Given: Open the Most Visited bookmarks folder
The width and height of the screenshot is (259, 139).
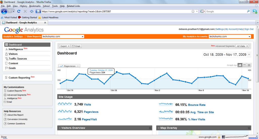Looking at the screenshot, I should [x=9, y=17].
